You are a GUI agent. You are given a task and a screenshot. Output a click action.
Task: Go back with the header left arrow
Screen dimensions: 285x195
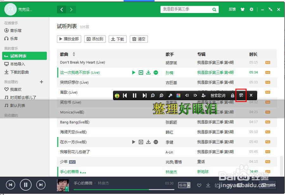click(x=62, y=10)
